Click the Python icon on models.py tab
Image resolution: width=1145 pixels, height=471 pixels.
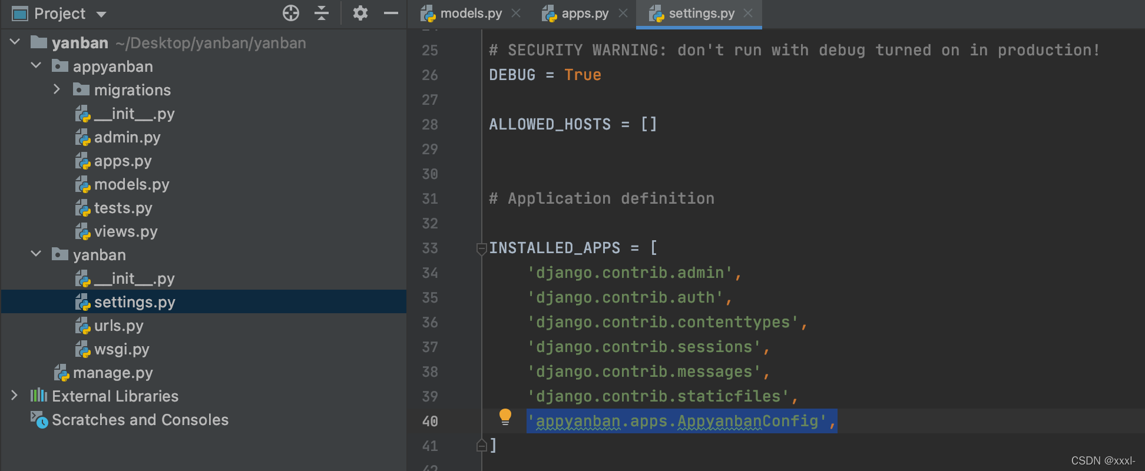point(429,14)
